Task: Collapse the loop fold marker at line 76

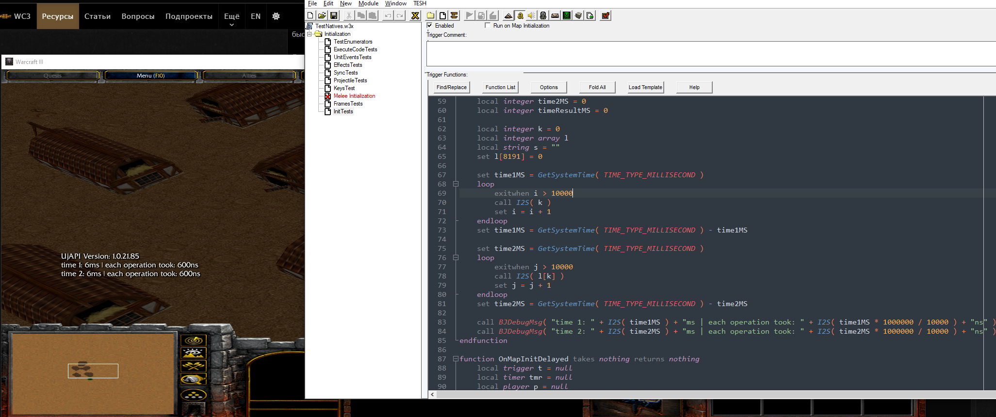Action: point(456,258)
